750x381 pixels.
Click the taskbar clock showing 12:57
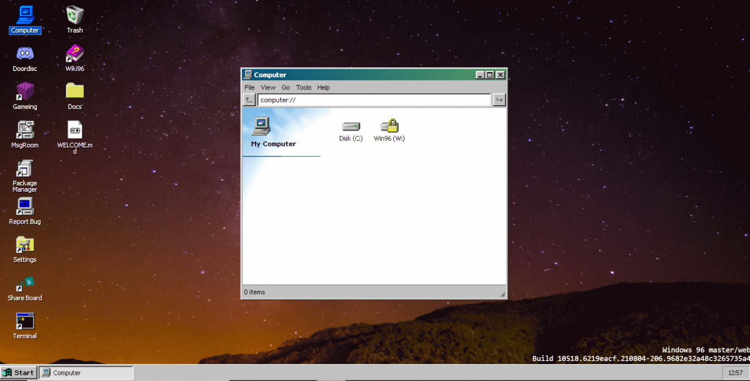coord(735,372)
